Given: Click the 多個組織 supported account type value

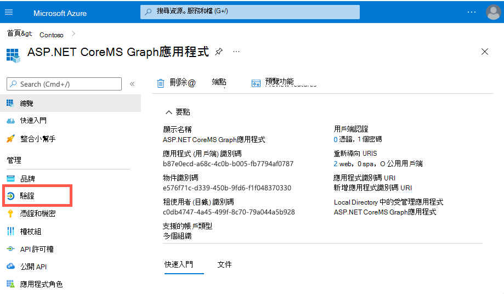Looking at the screenshot, I should click(x=177, y=236).
